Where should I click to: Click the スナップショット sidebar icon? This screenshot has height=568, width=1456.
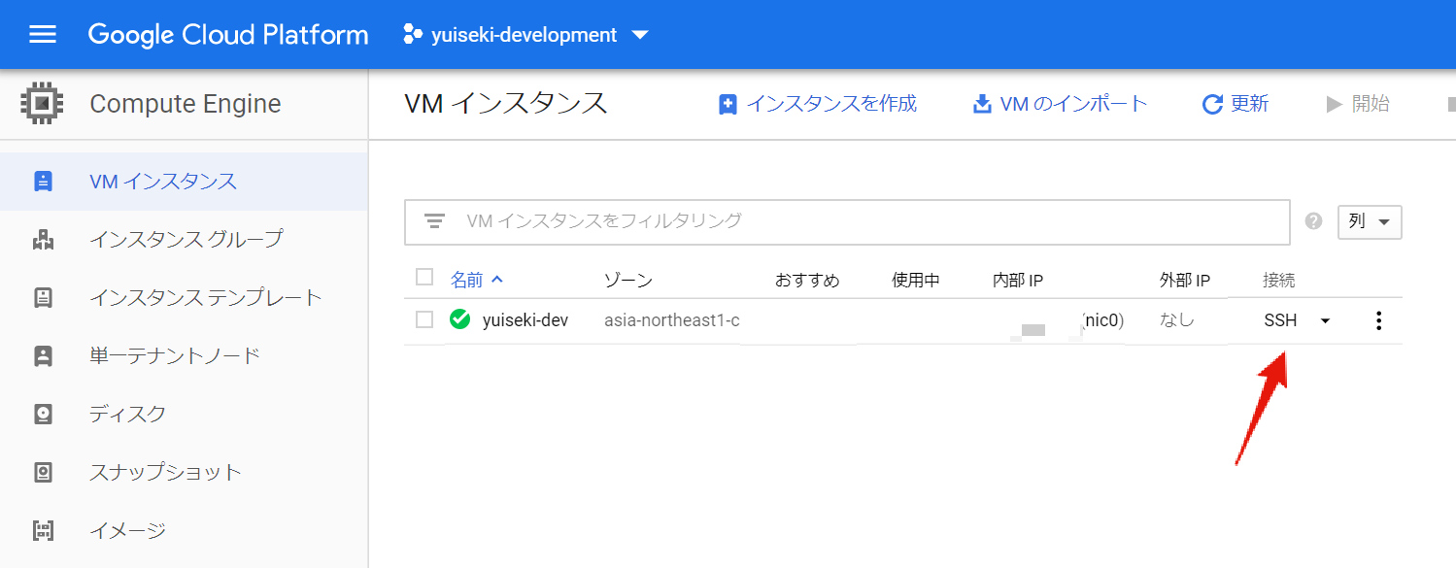coord(43,473)
